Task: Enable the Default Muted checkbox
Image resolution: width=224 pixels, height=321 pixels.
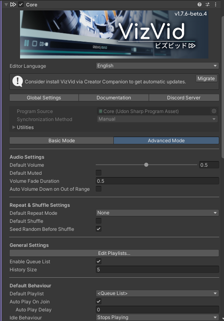Action: [99, 173]
